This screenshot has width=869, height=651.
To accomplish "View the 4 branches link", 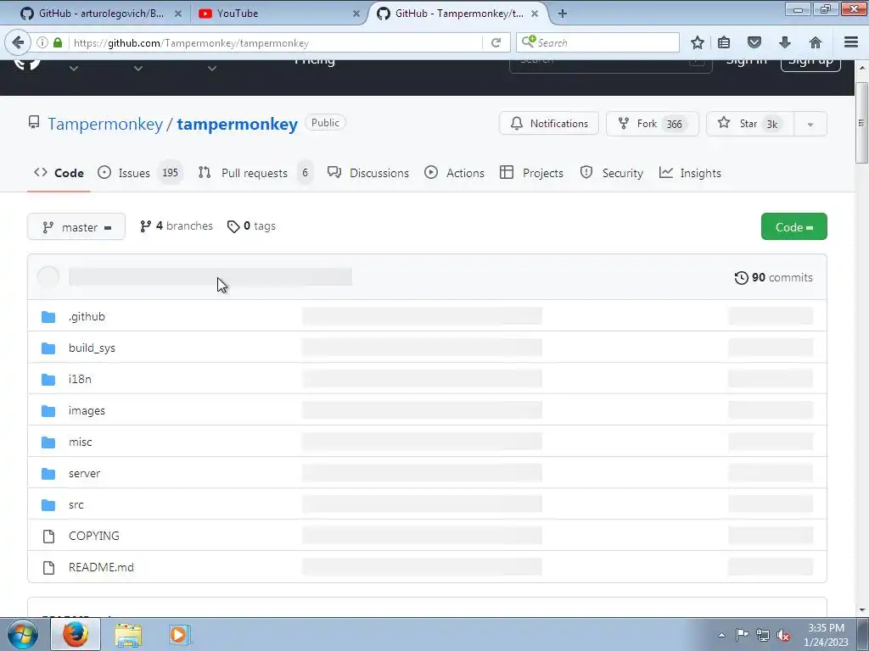I will pos(177,225).
